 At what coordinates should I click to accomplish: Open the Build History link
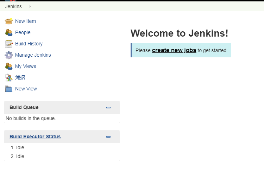(29, 44)
